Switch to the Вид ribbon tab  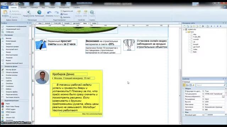43,7
